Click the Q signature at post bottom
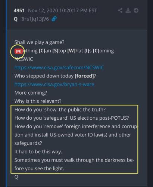 [16, 177]
